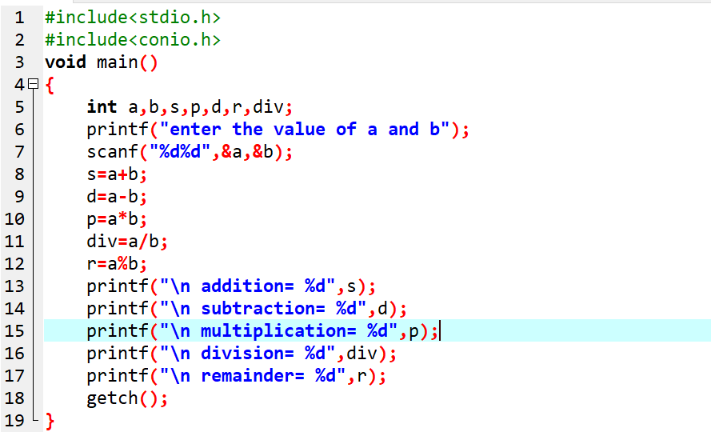Screen dimensions: 711x432
Task: Click line number 3 in the gutter
Action: pos(19,62)
